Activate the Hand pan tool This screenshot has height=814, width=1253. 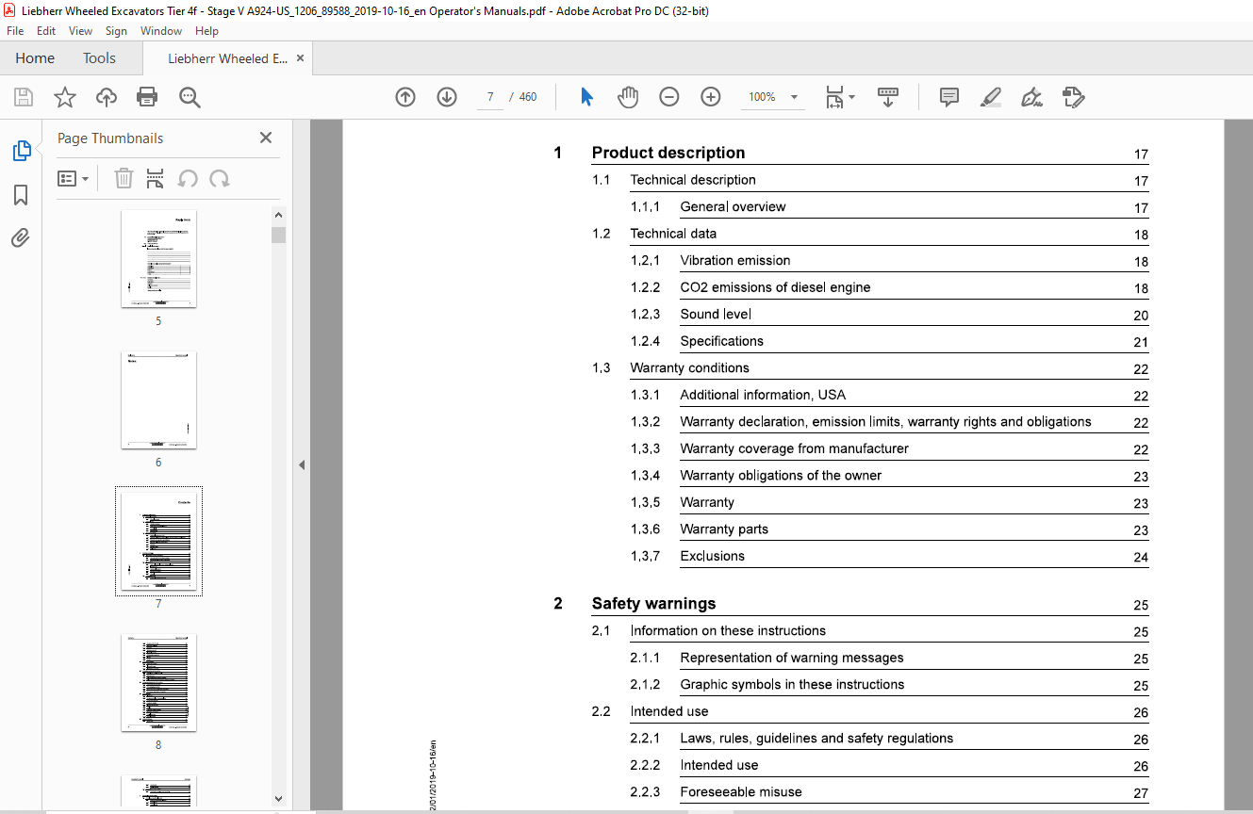(628, 97)
